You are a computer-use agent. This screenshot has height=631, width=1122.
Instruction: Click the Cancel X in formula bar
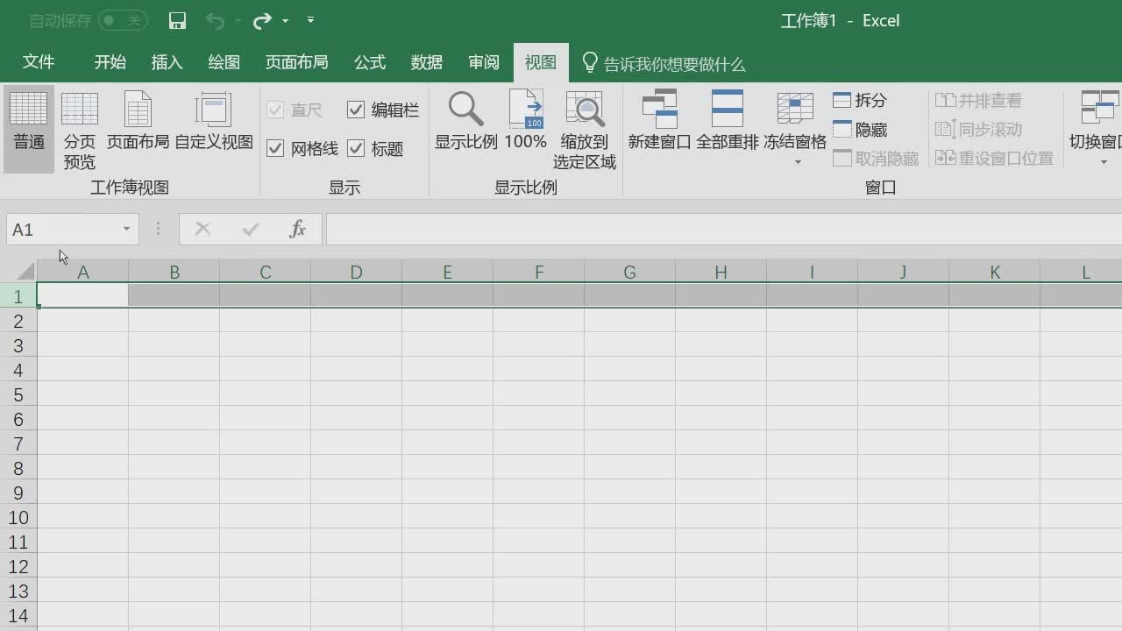coord(202,229)
